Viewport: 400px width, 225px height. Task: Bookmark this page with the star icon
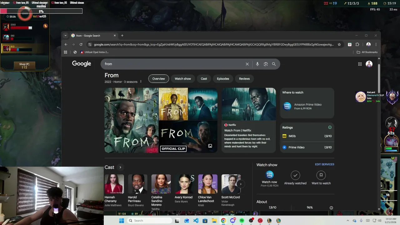(x=339, y=44)
